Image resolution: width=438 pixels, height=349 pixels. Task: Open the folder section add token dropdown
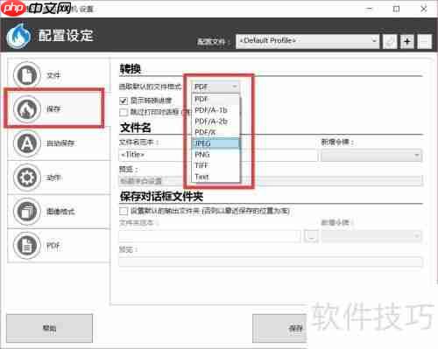coord(371,236)
